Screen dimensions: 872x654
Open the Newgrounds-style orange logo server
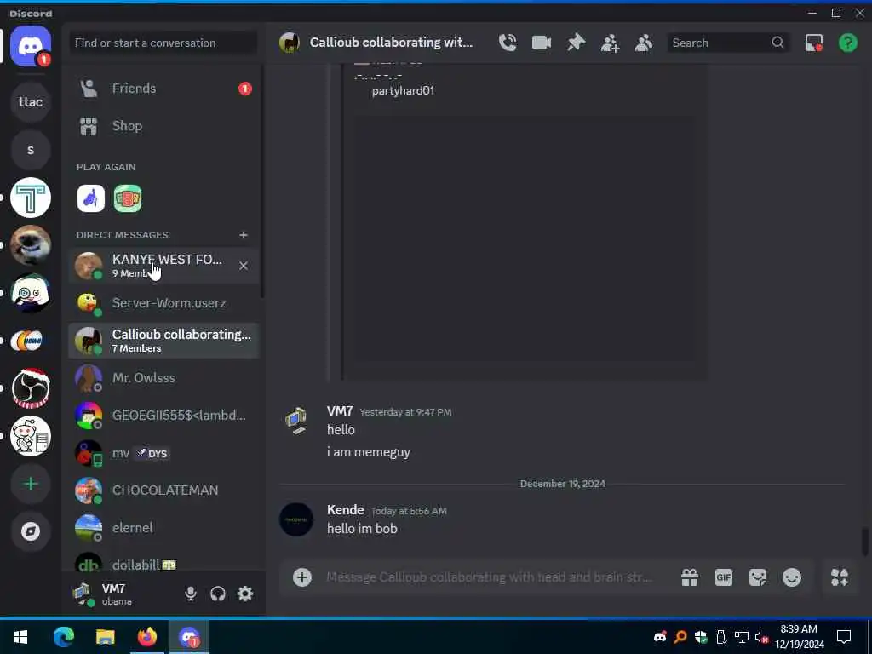[x=31, y=341]
